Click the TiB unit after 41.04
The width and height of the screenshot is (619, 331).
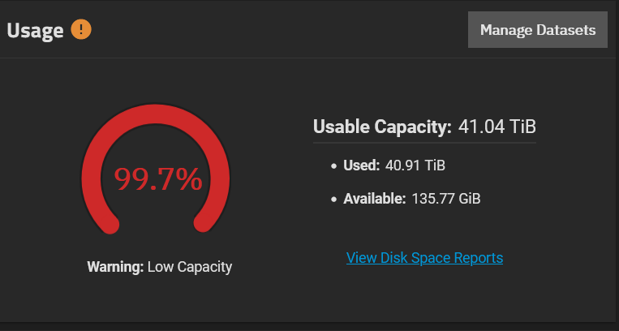tap(522, 127)
